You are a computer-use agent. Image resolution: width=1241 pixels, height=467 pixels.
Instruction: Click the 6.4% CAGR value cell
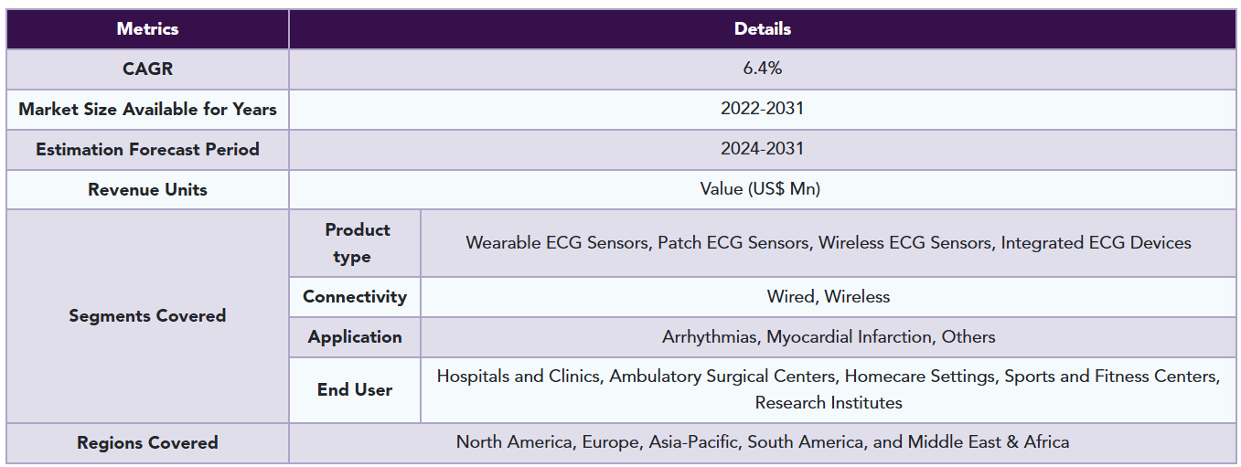point(763,69)
